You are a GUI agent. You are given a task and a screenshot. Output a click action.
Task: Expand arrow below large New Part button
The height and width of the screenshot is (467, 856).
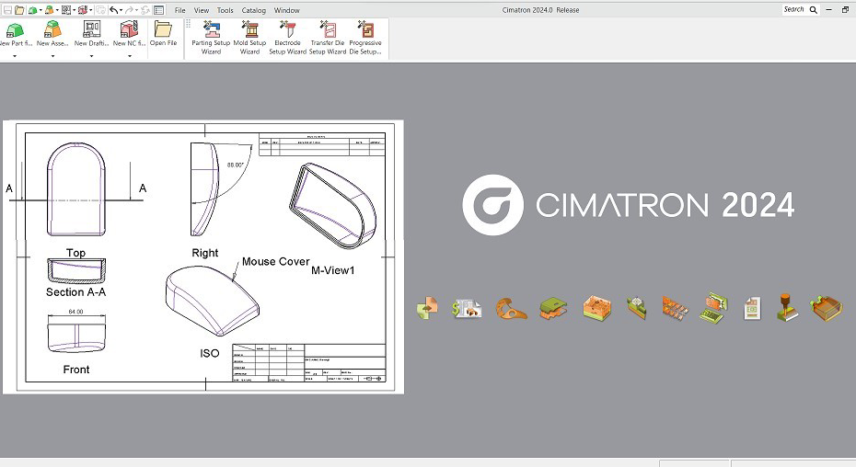tap(15, 56)
